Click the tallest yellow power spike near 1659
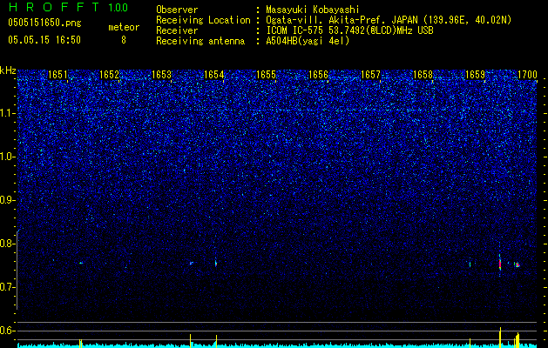 pos(500,338)
